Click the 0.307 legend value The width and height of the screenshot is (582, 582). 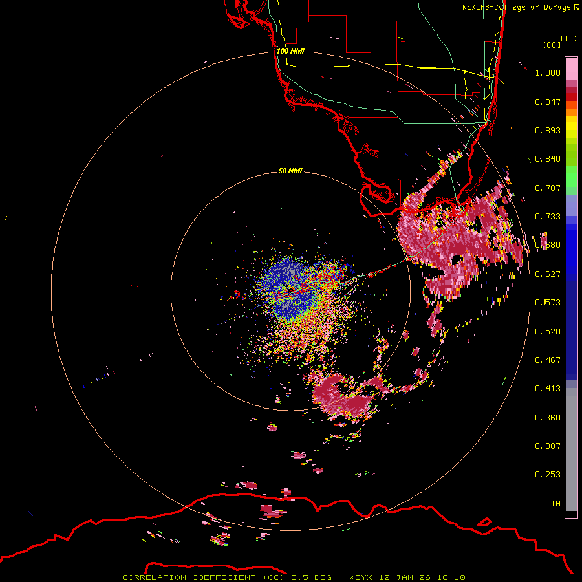tap(548, 446)
